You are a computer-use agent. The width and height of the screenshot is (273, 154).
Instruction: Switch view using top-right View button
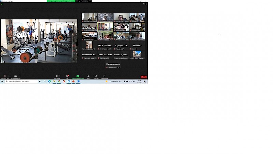pyautogui.click(x=145, y=4)
